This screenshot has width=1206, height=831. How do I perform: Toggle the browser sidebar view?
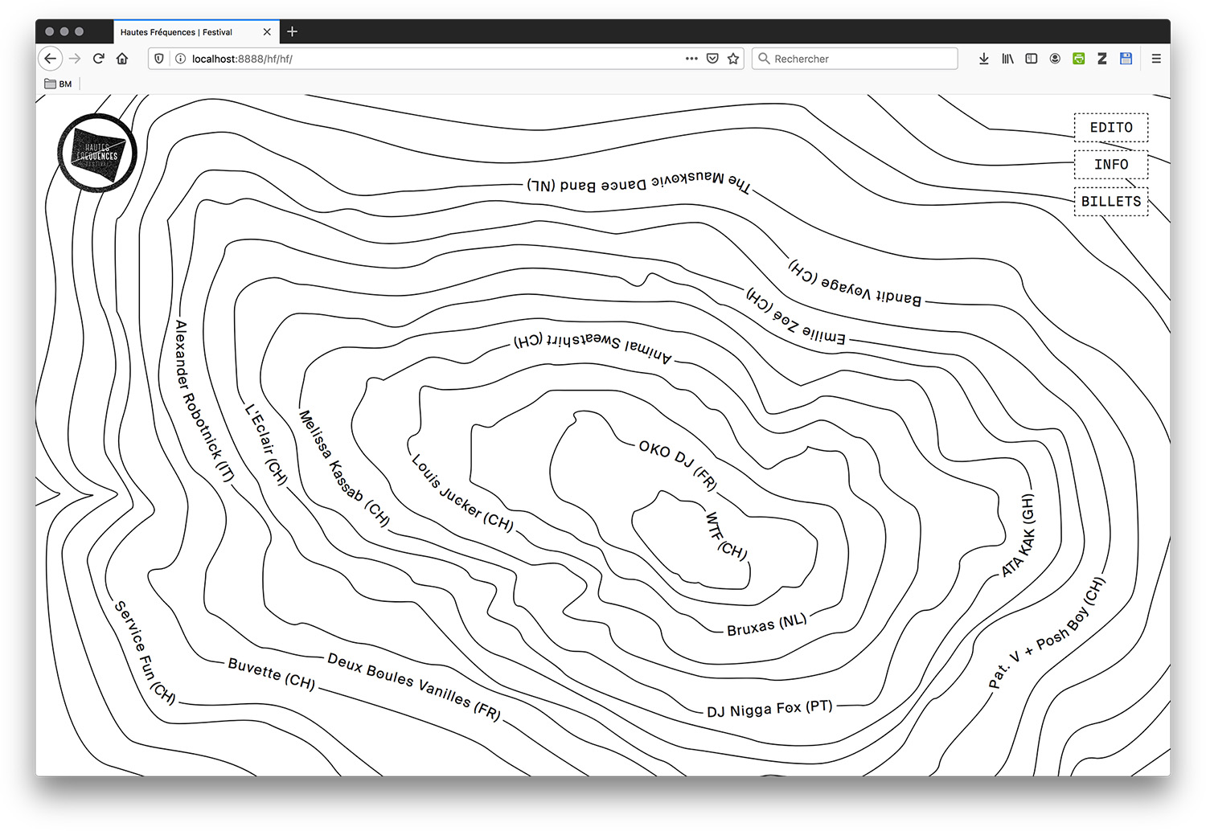1031,59
